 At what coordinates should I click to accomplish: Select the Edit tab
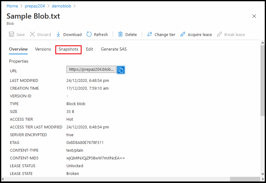coord(89,49)
